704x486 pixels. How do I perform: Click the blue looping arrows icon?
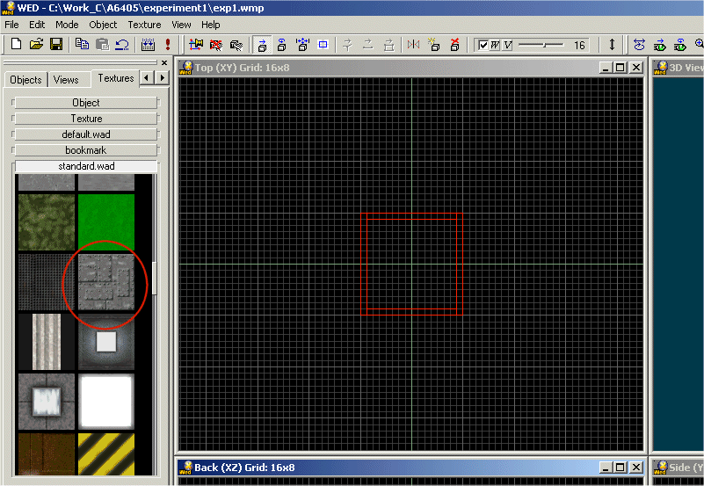[x=639, y=45]
